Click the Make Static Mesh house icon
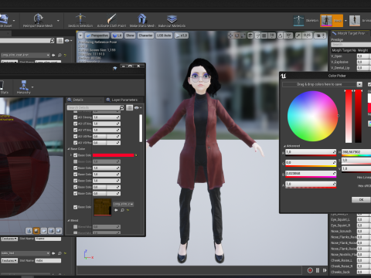This screenshot has width=371, height=278. pyautogui.click(x=142, y=19)
